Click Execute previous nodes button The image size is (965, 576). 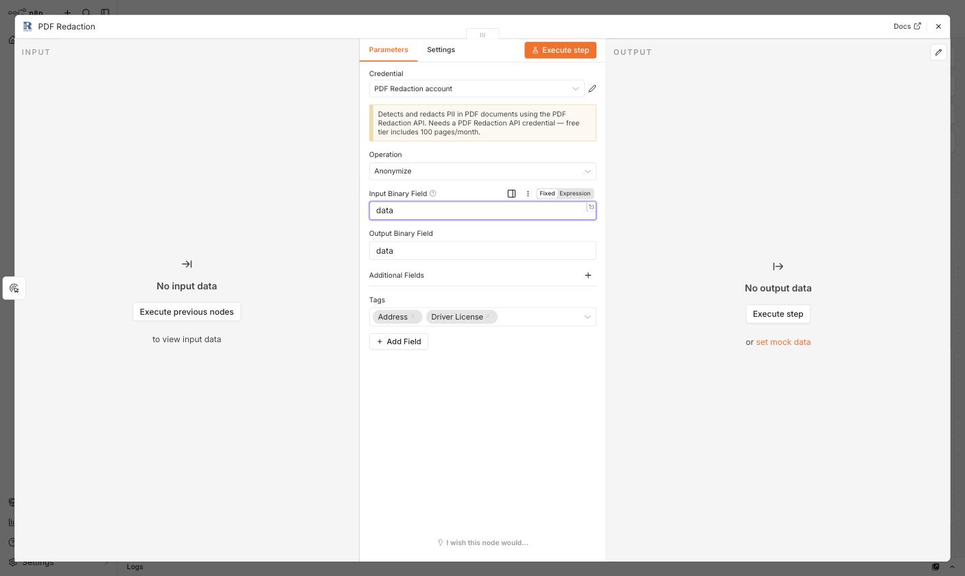click(187, 312)
